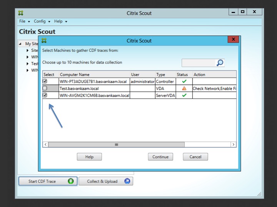Viewport: 277px width, 207px height.
Task: Expand the first WIN tree node
Action: pos(28,57)
